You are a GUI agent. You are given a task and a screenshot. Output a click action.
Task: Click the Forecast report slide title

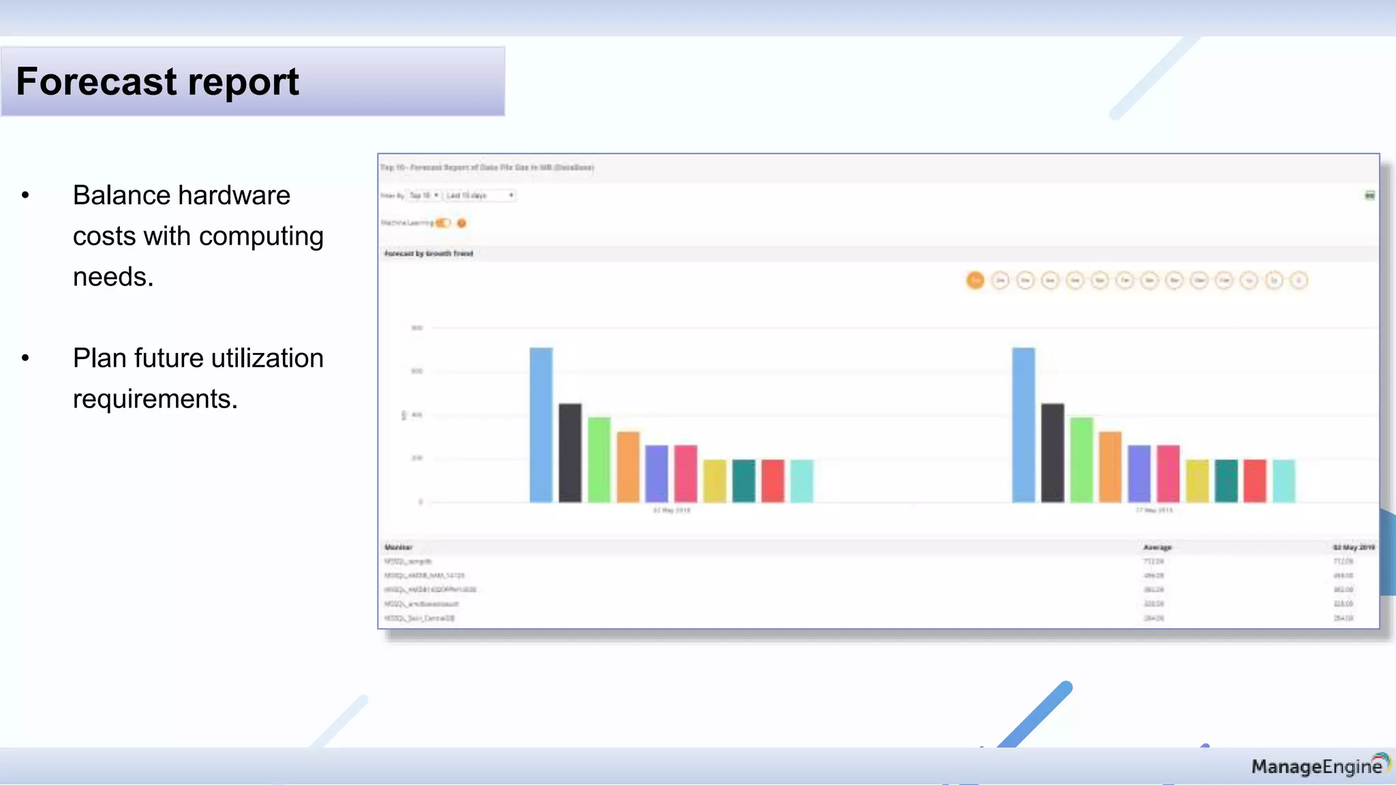[x=157, y=82]
